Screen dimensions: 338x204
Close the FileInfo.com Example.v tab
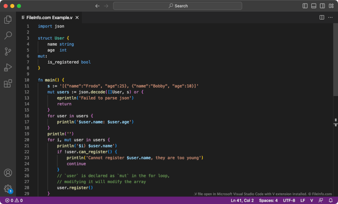tap(77, 18)
